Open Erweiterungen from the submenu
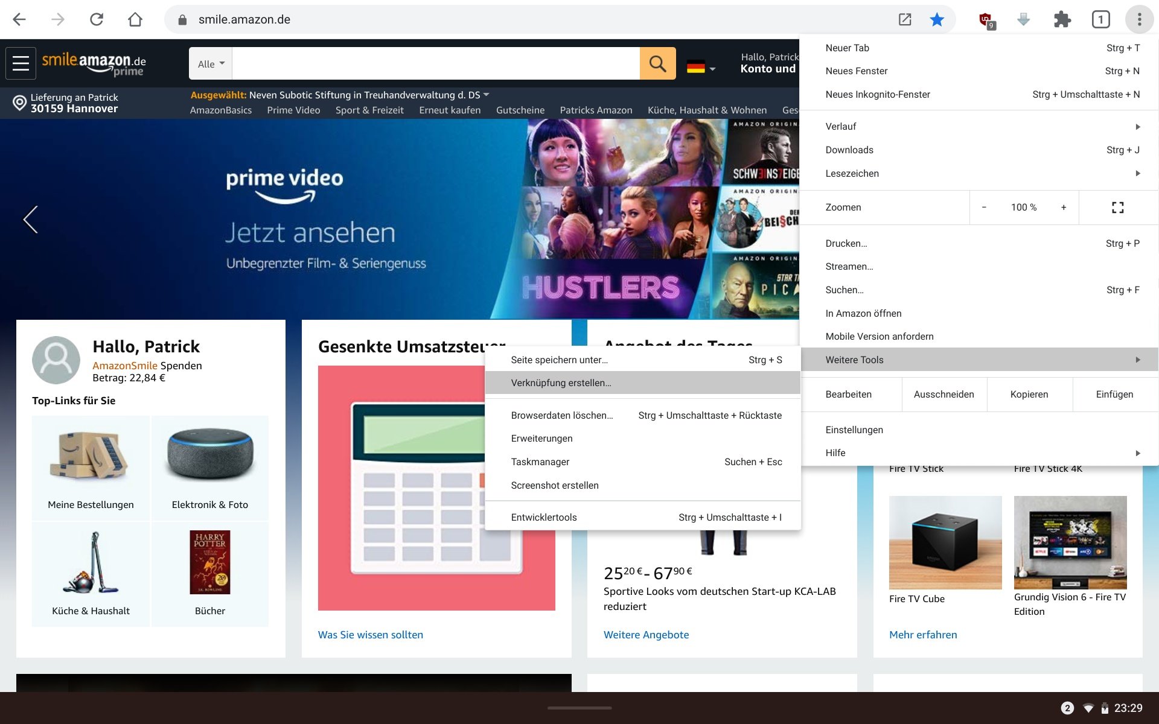 tap(643, 439)
